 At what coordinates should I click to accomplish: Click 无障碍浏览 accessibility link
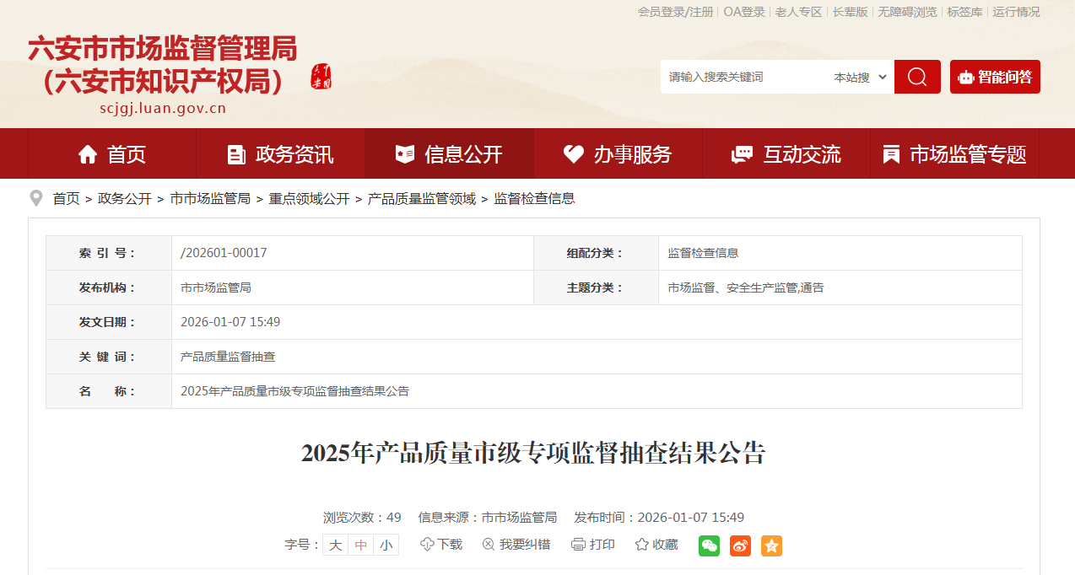(x=907, y=12)
